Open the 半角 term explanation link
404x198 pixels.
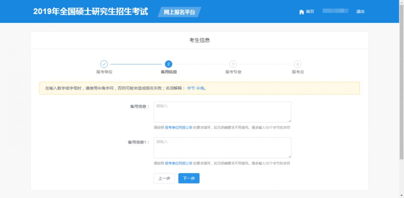coord(200,88)
